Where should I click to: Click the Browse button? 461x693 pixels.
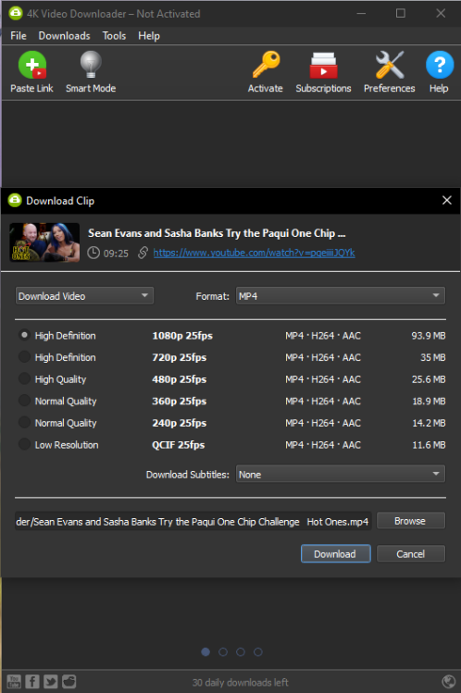(x=411, y=521)
